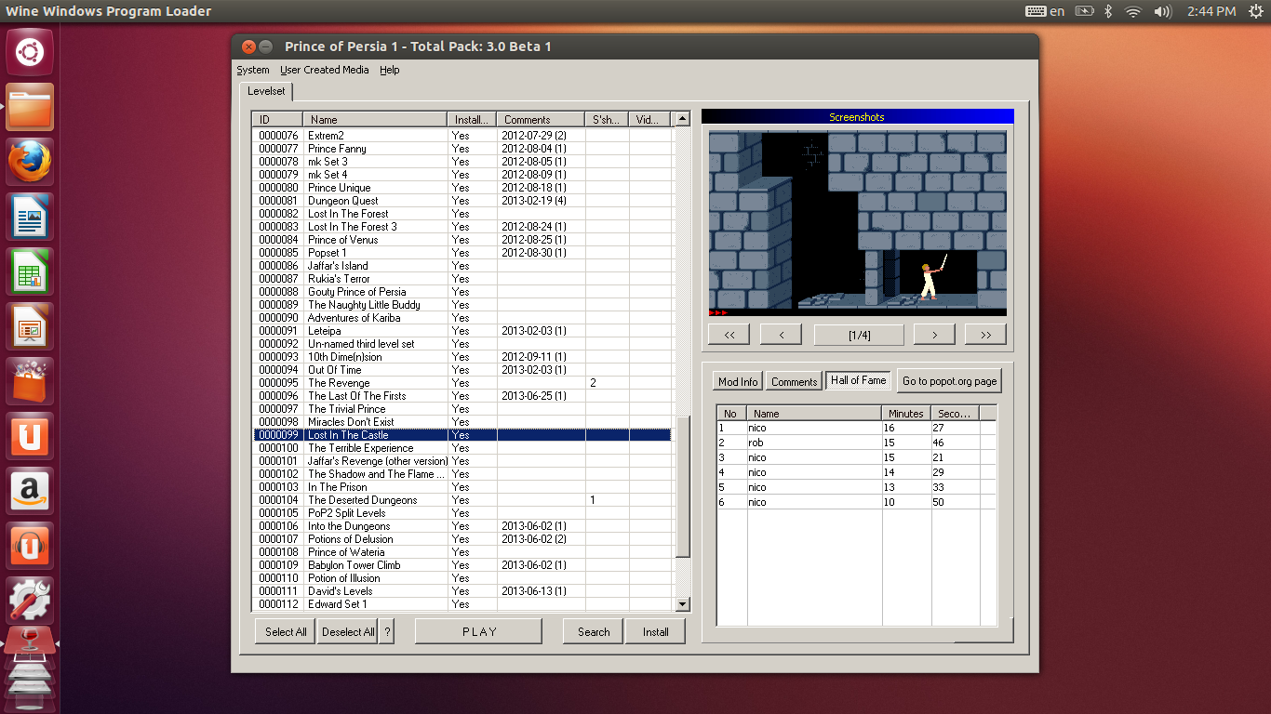This screenshot has height=714, width=1271.
Task: Open Ubuntu One Music launcher icon
Action: (x=30, y=545)
